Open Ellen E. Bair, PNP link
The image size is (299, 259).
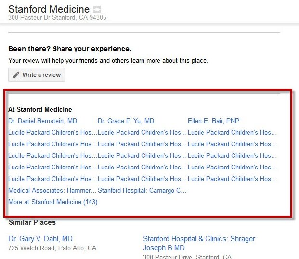(213, 121)
